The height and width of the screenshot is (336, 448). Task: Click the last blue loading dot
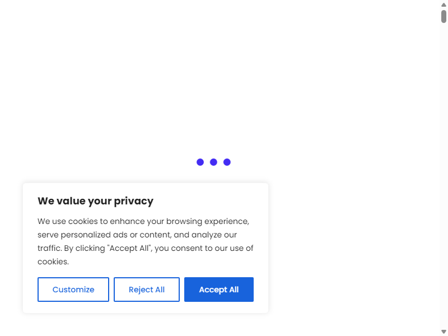(x=227, y=162)
